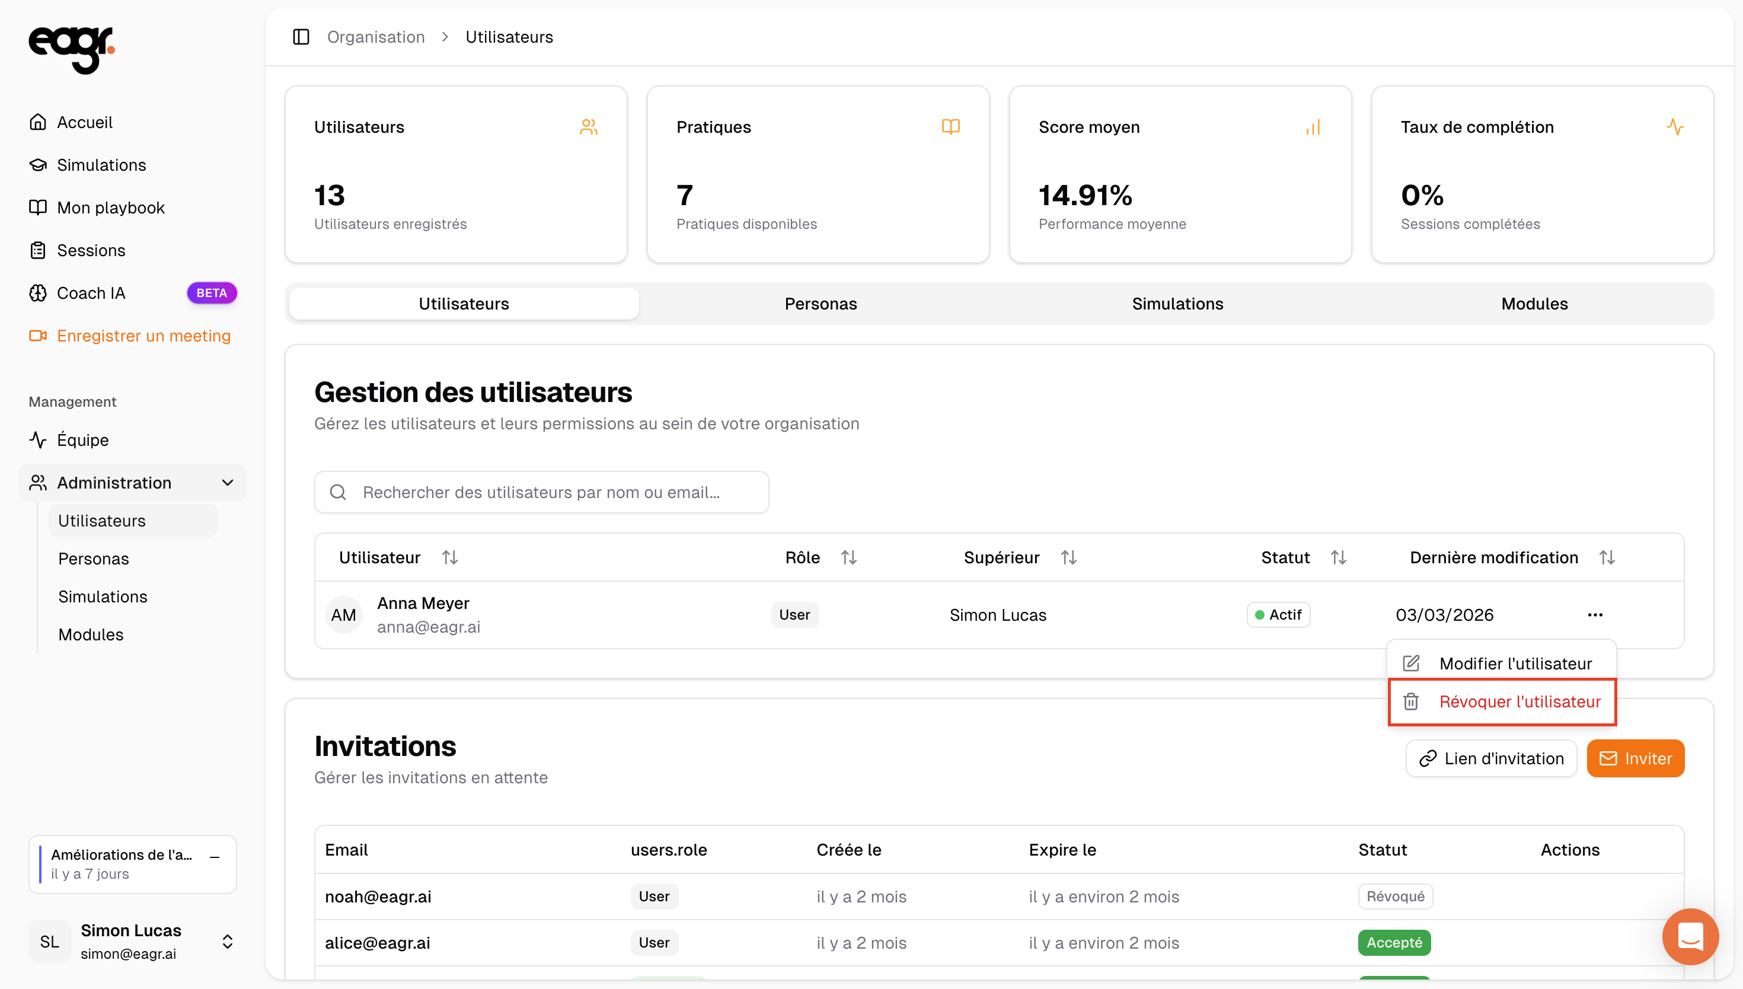Viewport: 1743px width, 989px height.
Task: Sort by Dernière modification column
Action: (x=1607, y=558)
